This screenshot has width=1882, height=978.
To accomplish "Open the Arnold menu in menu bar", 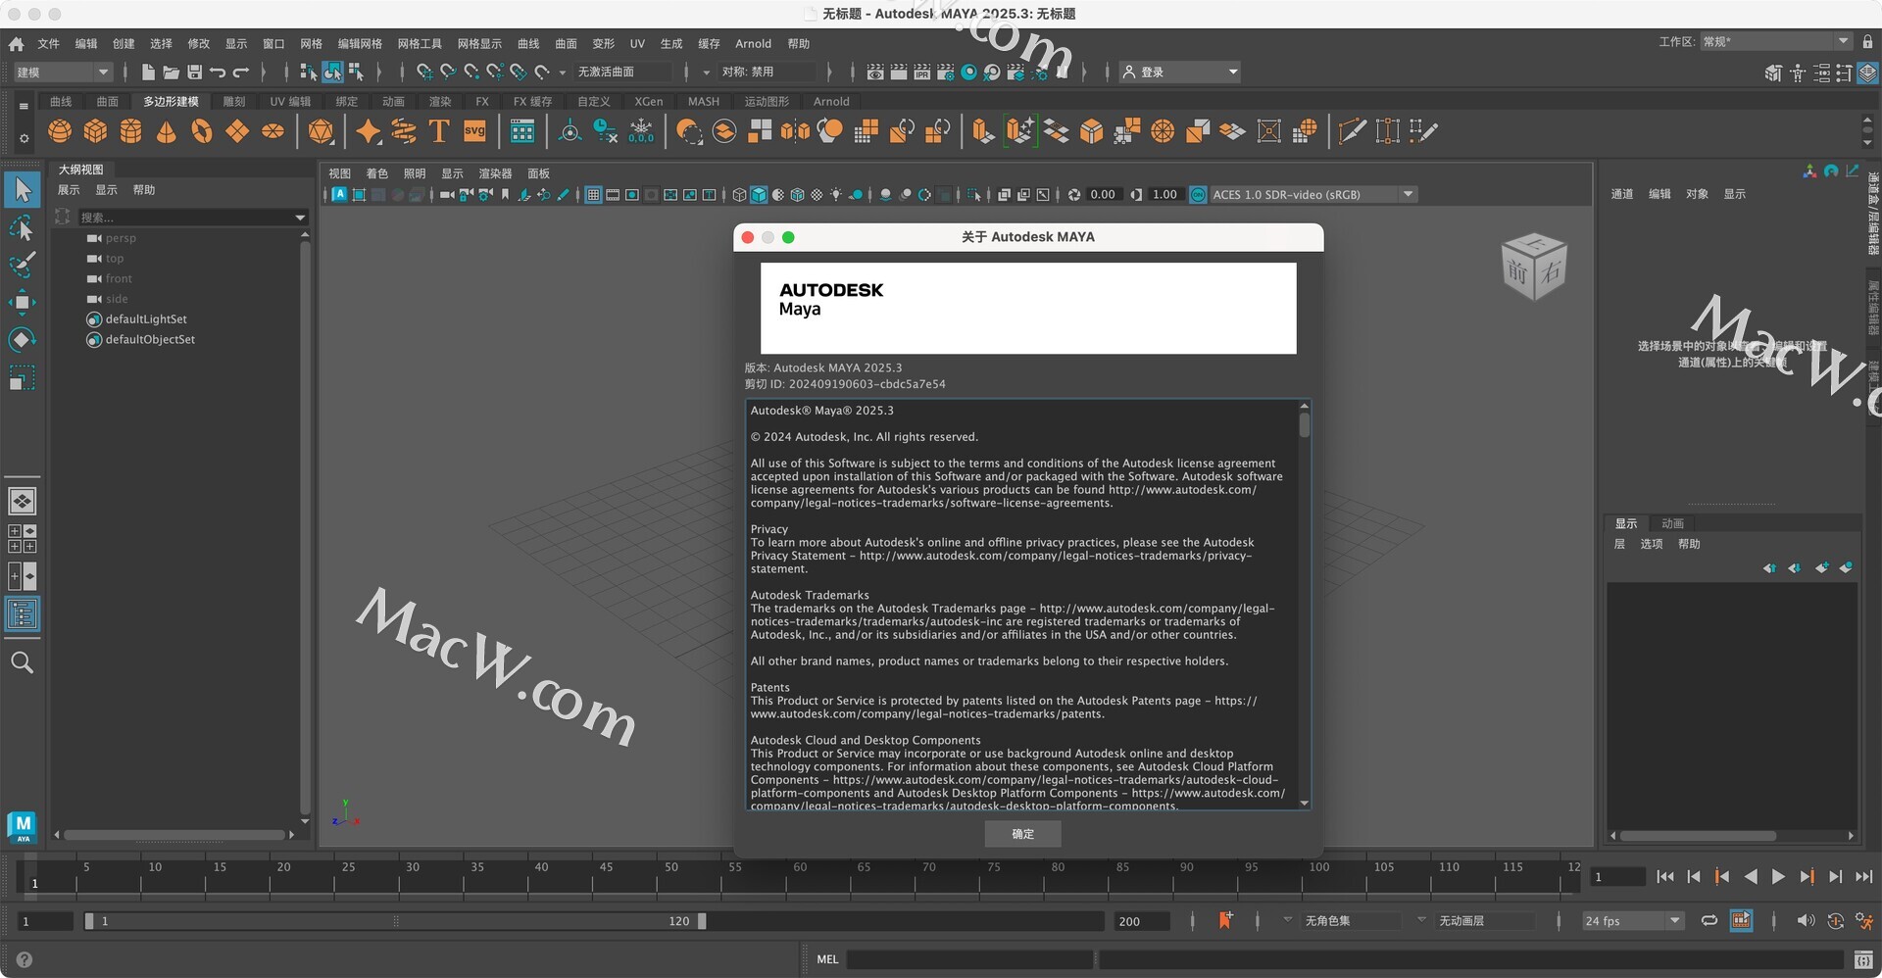I will pos(753,44).
